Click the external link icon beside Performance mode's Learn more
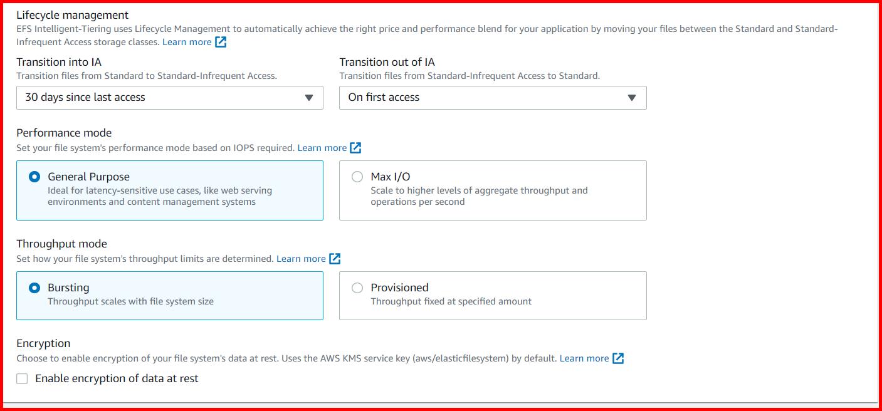 [355, 147]
